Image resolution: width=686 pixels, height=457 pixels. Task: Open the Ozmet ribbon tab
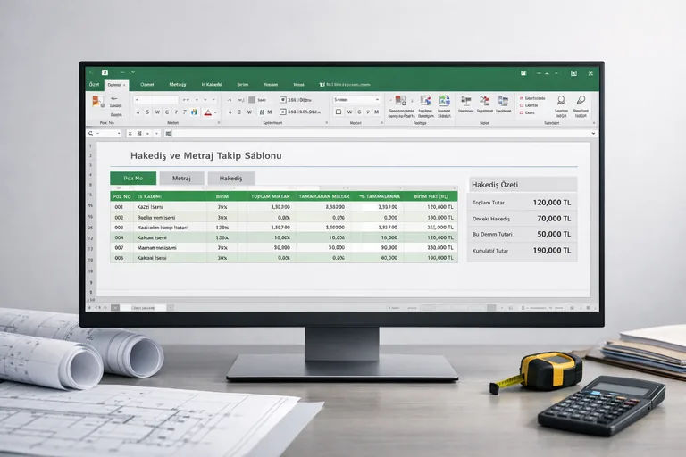pos(147,85)
